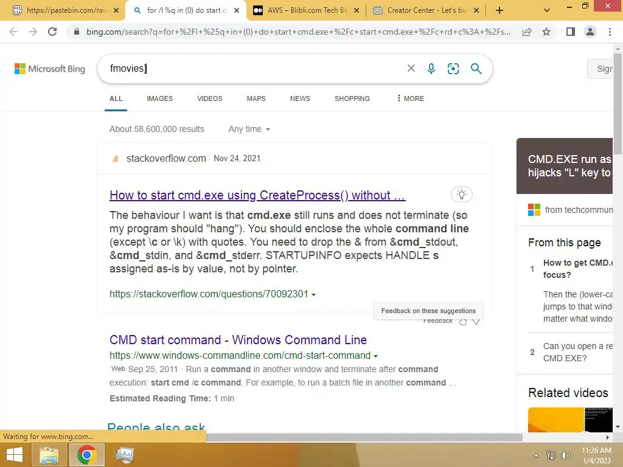The height and width of the screenshot is (467, 623).
Task: Click CMD.EXE run as card heading
Action: pos(569,166)
